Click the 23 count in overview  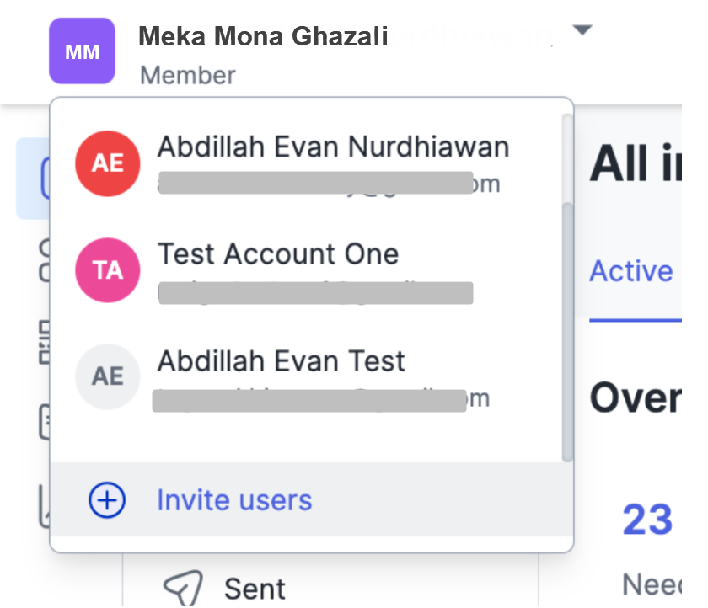pyautogui.click(x=647, y=520)
